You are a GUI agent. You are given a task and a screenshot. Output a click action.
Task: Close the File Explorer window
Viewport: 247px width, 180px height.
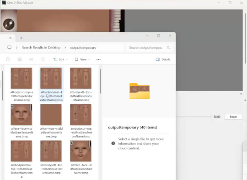pyautogui.click(x=170, y=36)
